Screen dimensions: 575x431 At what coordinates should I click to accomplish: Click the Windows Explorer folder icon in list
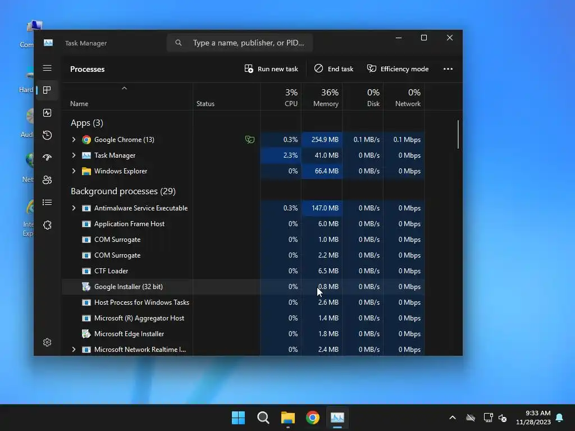[x=86, y=171]
